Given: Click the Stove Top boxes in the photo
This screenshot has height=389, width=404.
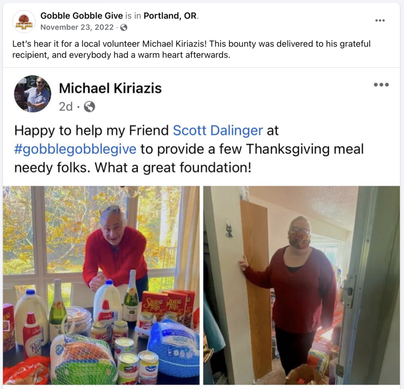Looking at the screenshot, I should pos(168,306).
